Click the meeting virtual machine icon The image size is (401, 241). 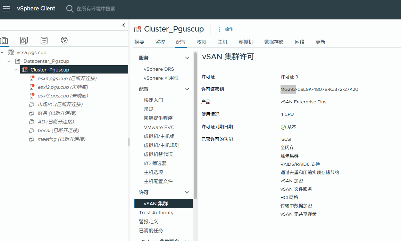[32, 139]
